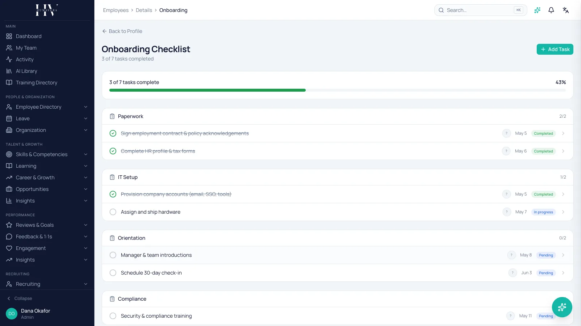Click the In progress status badge
Screen dimensions: 581x326
[543, 212]
